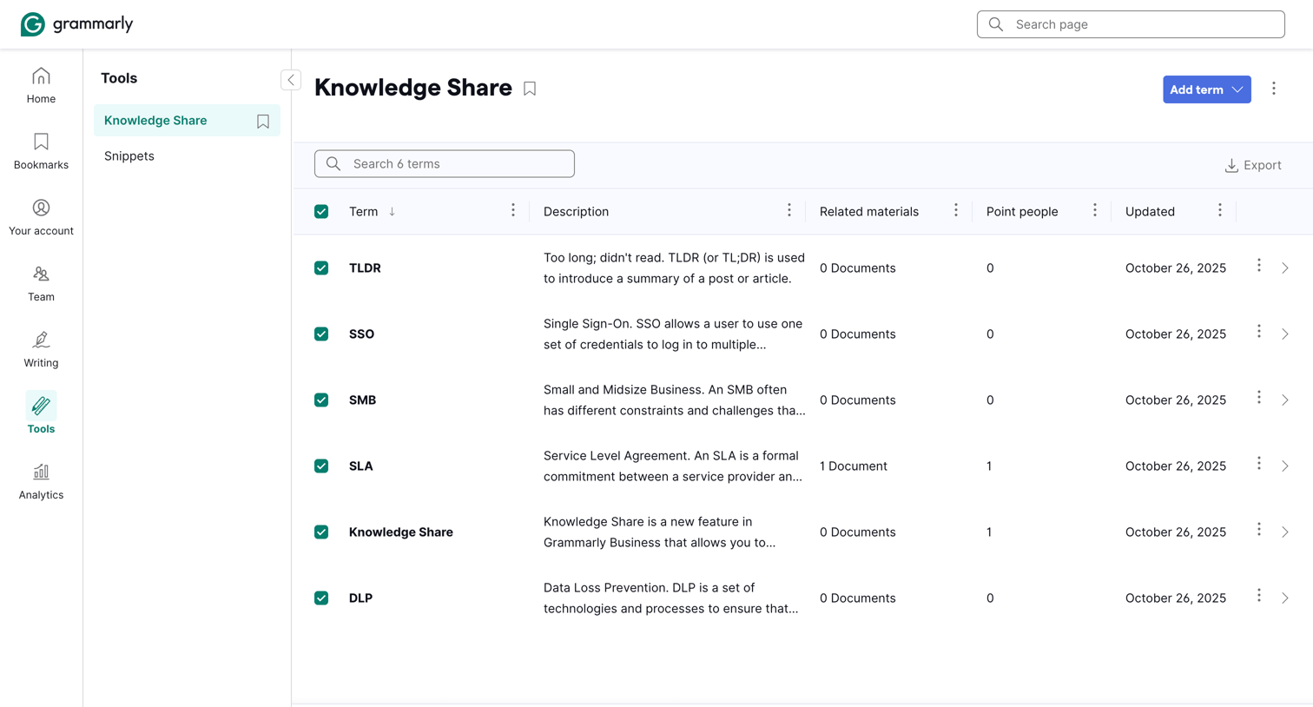Uncheck the SLA term checkbox
The width and height of the screenshot is (1313, 707).
click(x=321, y=466)
